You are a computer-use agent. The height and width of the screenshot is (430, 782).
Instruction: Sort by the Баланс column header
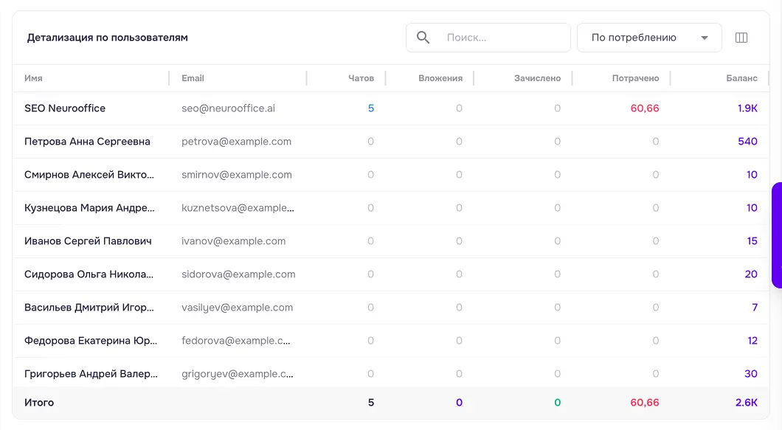pyautogui.click(x=741, y=78)
